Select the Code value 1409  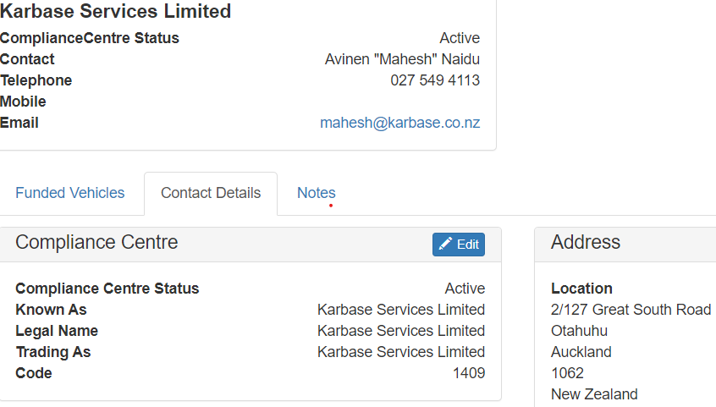click(x=469, y=373)
